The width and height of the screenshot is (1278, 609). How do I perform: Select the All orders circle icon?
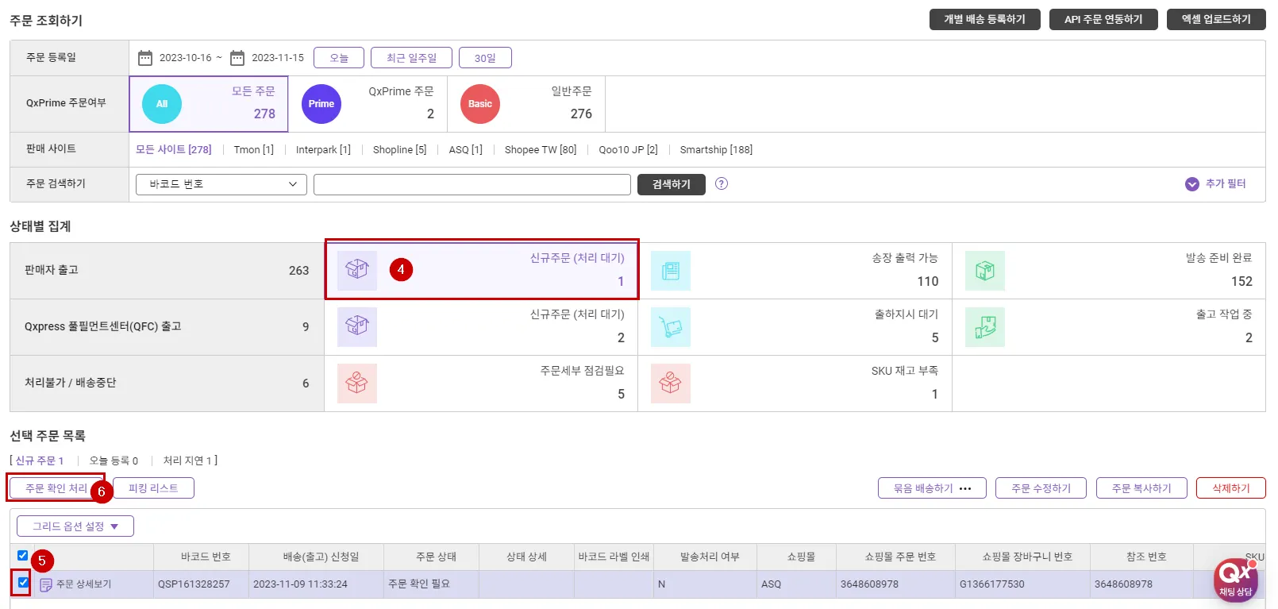coord(162,104)
